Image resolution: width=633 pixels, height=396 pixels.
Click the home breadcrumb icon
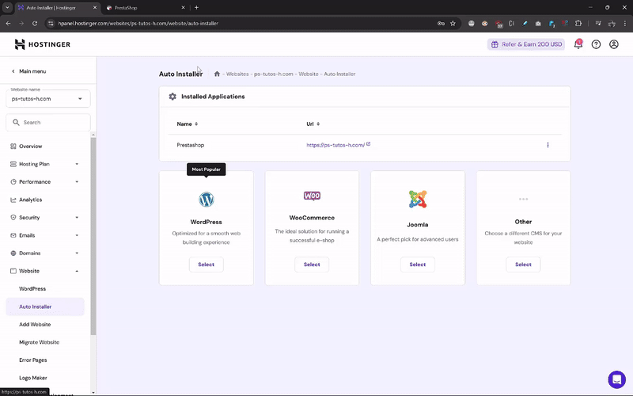pyautogui.click(x=217, y=74)
